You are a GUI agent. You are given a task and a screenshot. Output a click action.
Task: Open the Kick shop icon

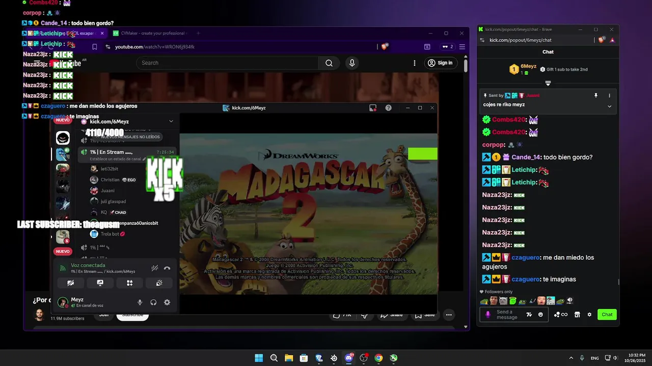577,315
